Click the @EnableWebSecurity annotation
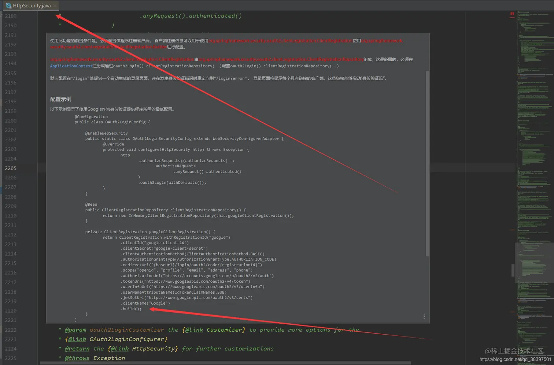The width and height of the screenshot is (554, 365). pyautogui.click(x=107, y=133)
